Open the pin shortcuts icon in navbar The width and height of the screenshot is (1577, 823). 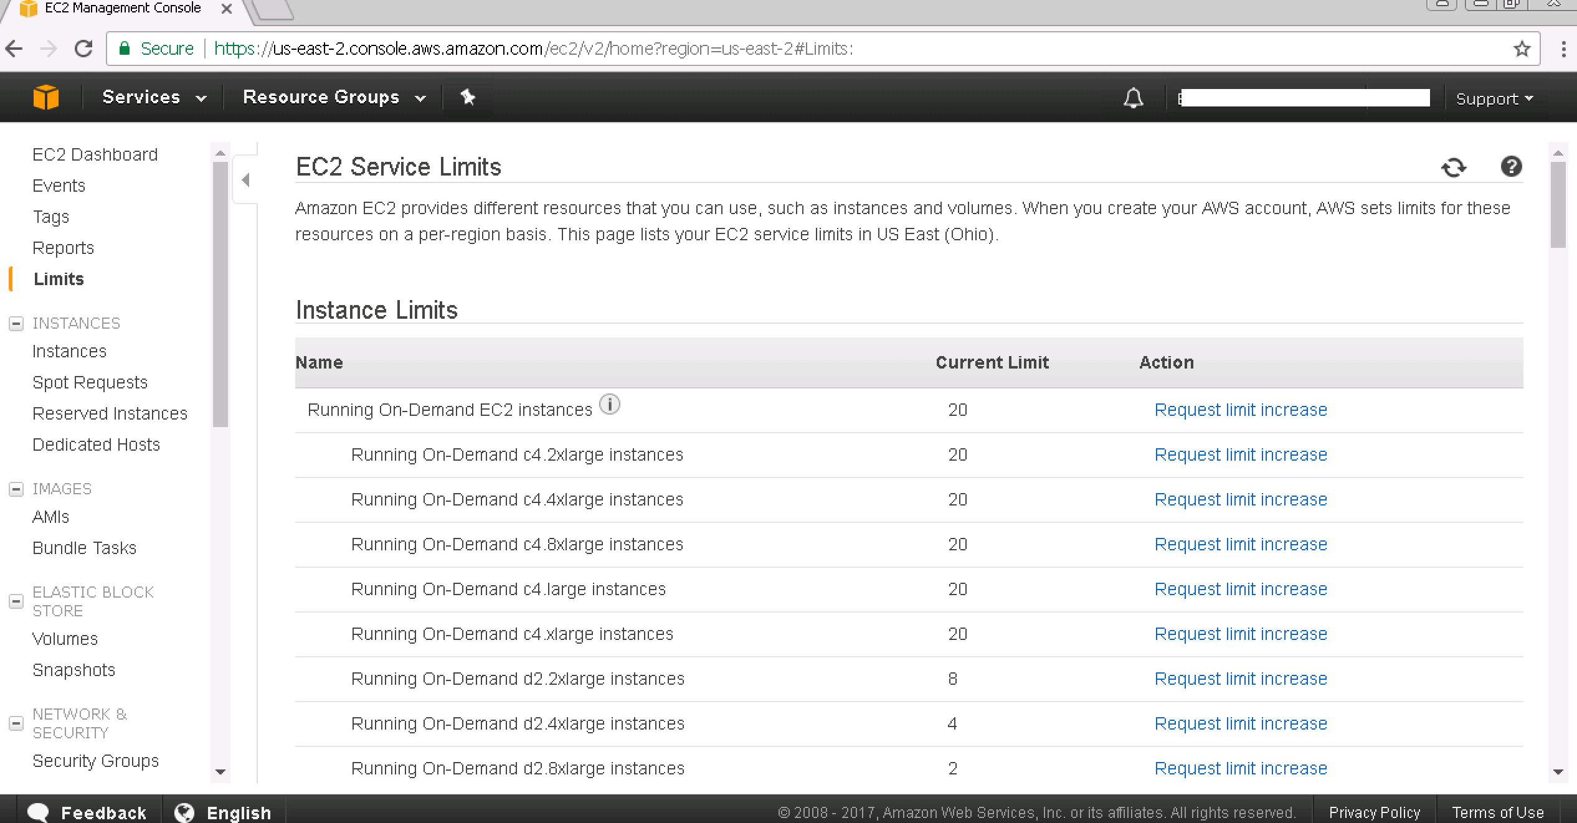point(467,97)
